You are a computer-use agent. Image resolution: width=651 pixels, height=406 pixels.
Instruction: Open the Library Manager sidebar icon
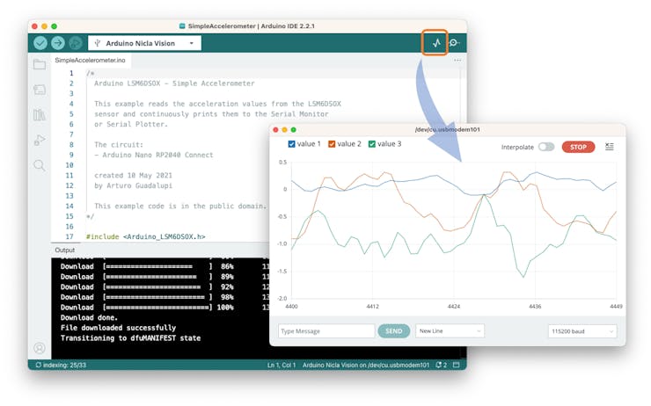pyautogui.click(x=40, y=115)
